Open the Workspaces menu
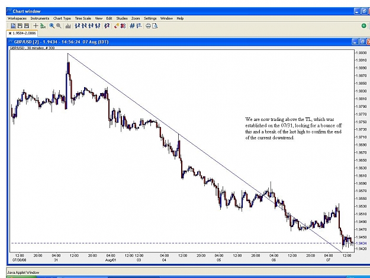Screen dimensions: 370x278 (17, 18)
